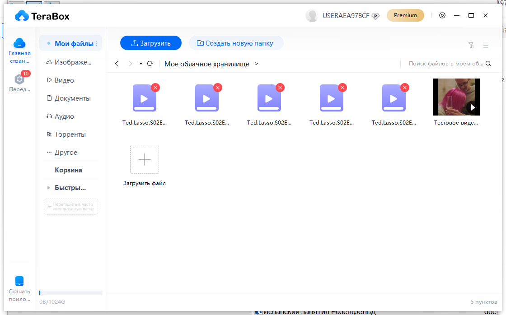
Task: Click the user avatar icon
Action: (312, 15)
